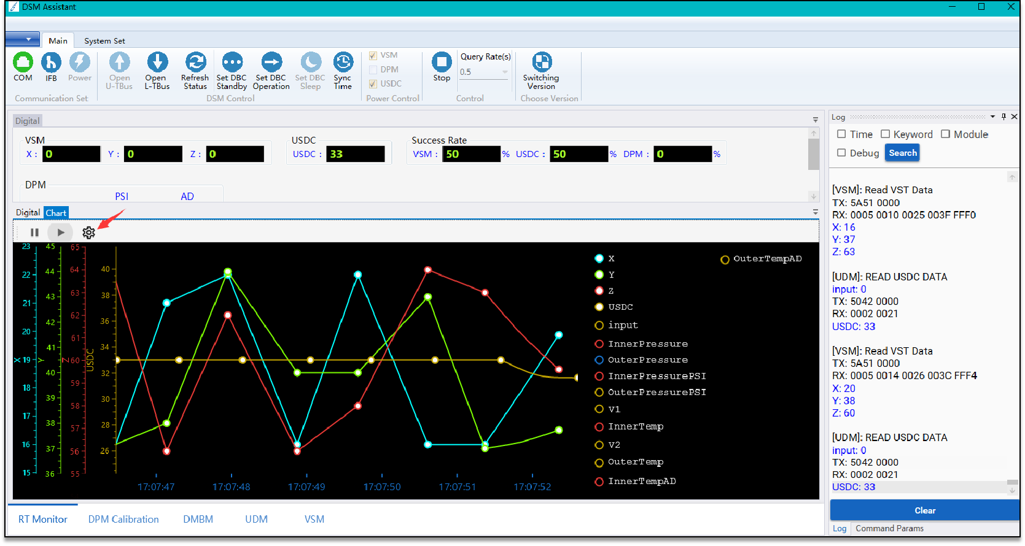
Task: Open the RT Monitor tab
Action: point(42,519)
